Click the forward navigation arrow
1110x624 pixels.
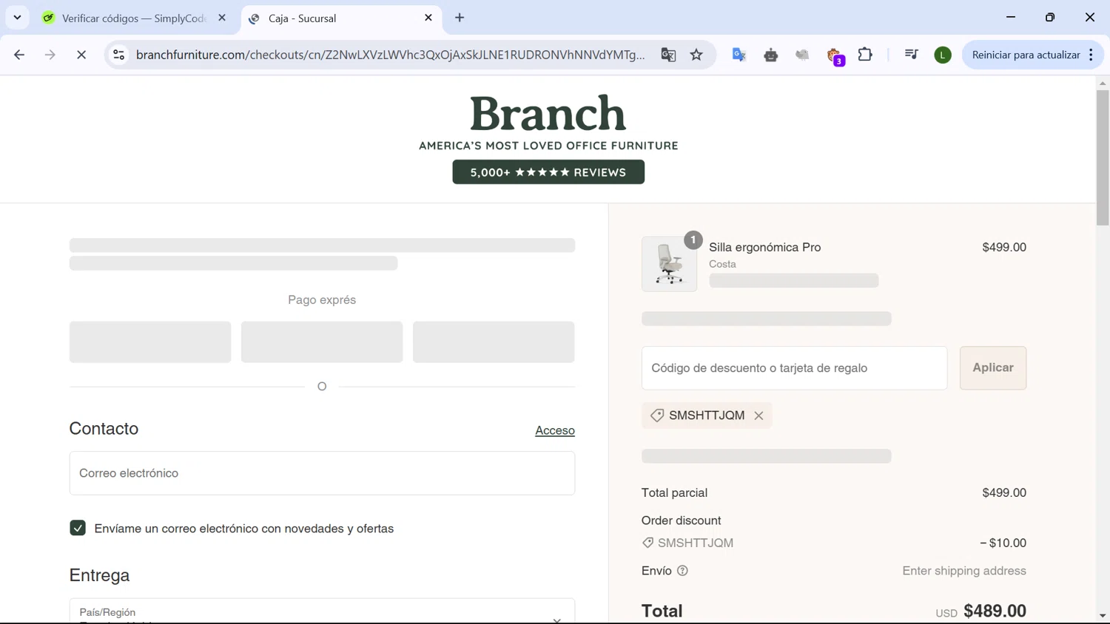coord(50,55)
